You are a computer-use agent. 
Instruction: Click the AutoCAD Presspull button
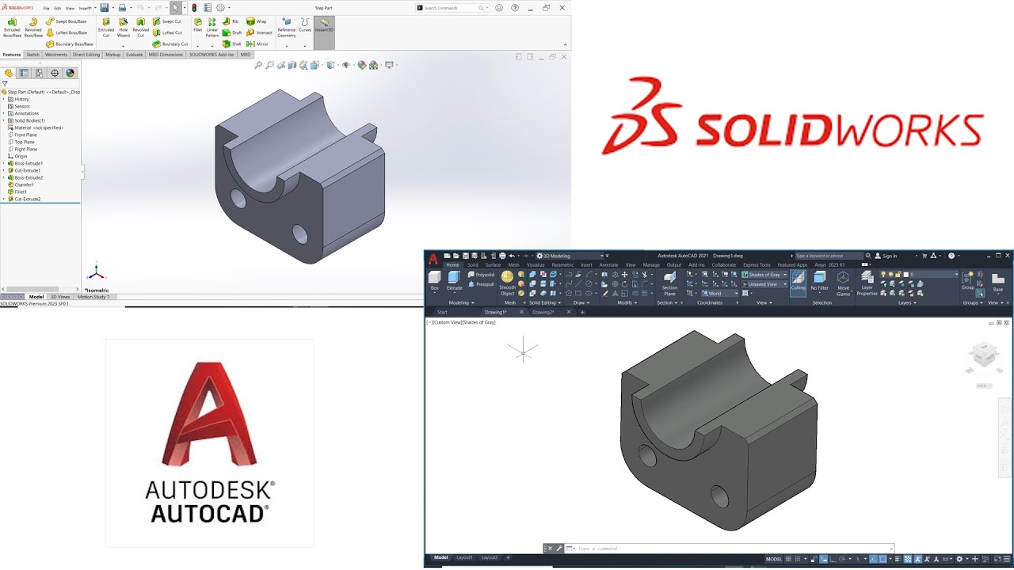[x=481, y=284]
